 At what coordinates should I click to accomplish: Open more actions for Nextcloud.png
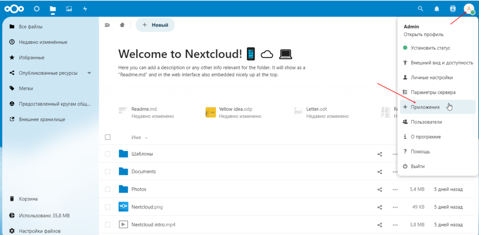pos(395,207)
